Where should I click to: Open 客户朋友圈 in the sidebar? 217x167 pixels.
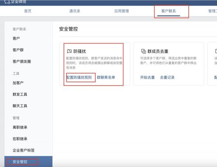point(22,61)
